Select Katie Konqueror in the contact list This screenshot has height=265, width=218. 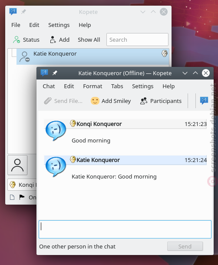pyautogui.click(x=92, y=56)
